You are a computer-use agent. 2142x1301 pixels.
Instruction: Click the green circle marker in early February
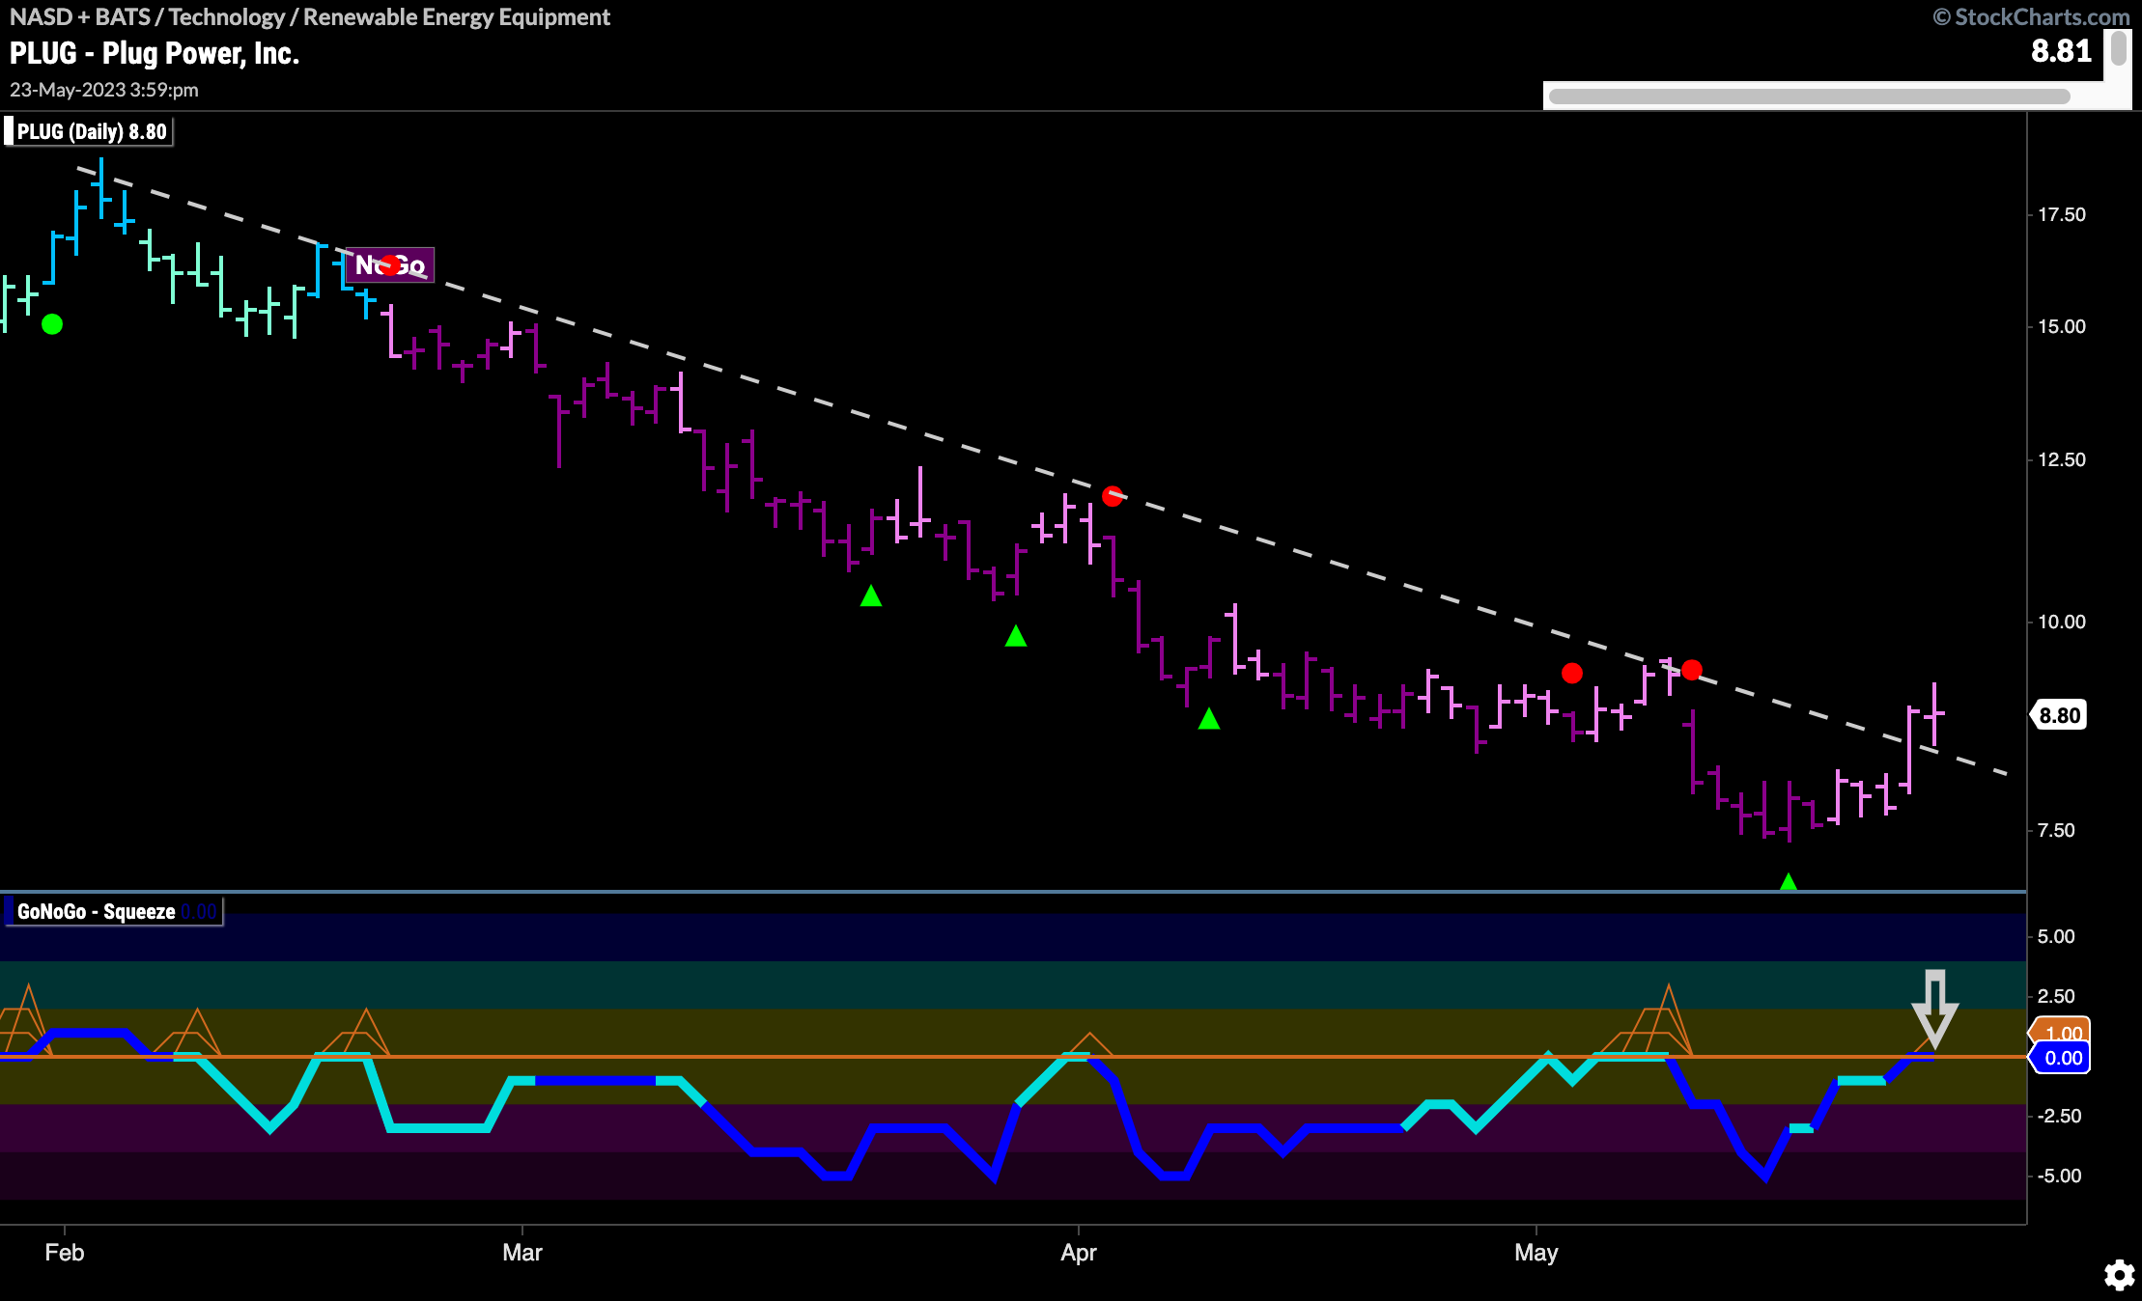tap(52, 324)
